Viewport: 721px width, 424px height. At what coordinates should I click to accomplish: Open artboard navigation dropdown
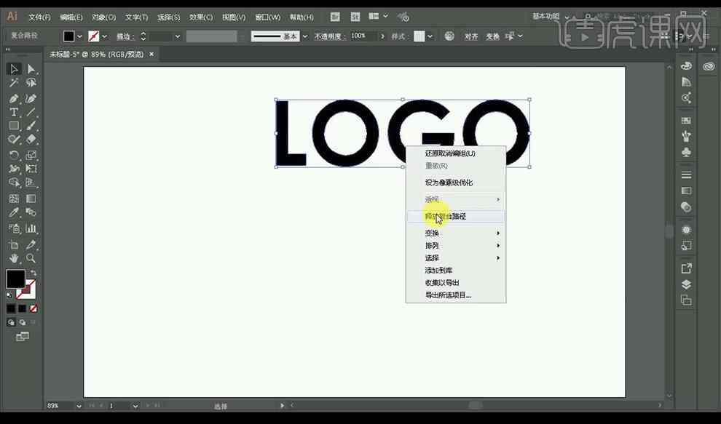(x=135, y=406)
